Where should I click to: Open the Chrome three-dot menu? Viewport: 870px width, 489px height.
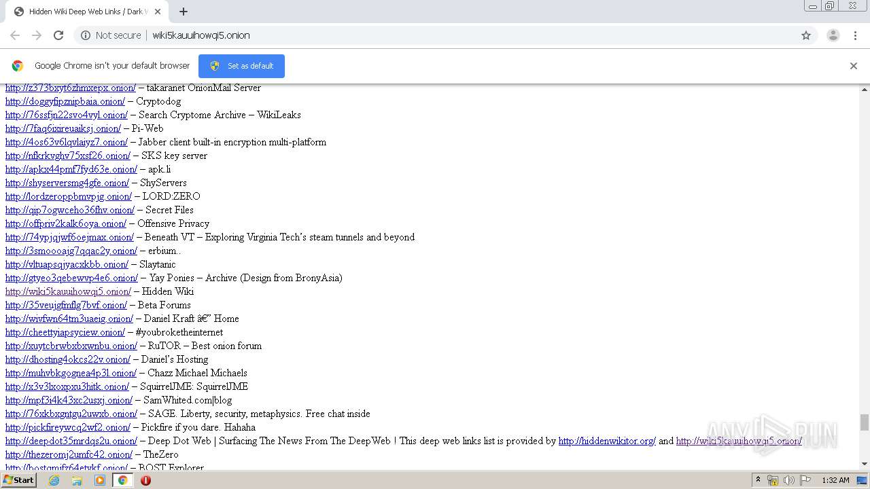point(856,35)
